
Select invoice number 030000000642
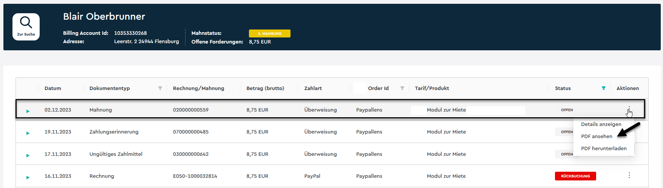pos(191,154)
